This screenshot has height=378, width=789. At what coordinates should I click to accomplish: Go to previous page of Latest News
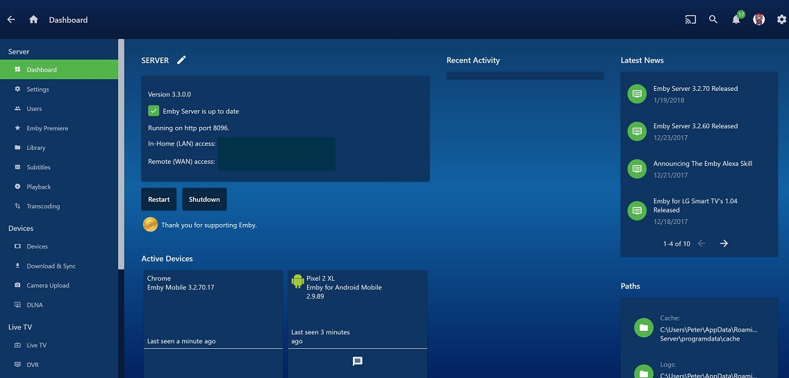(x=701, y=243)
